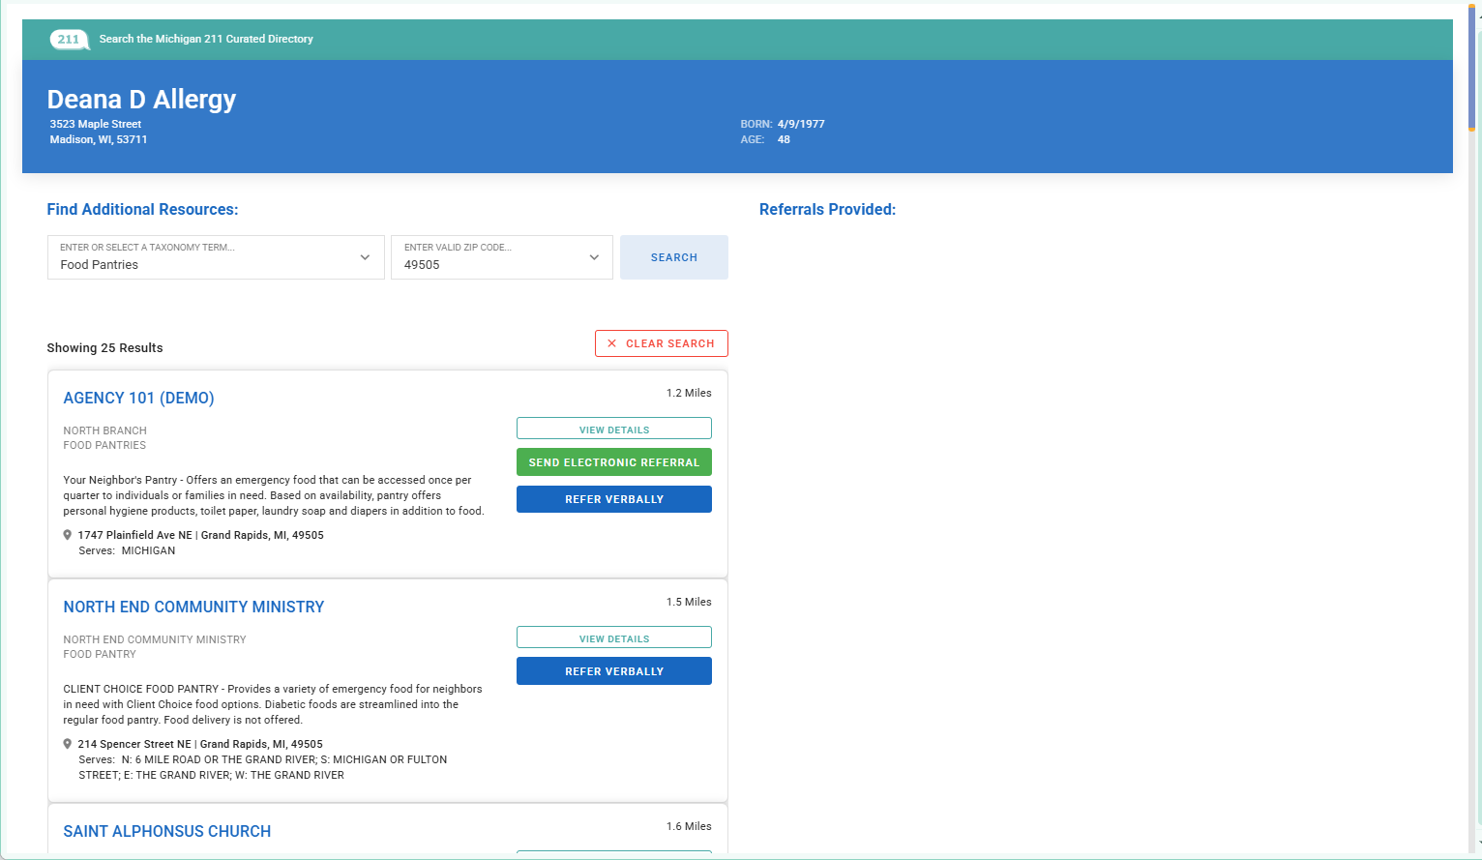
Task: Click the 211 speech bubble logo
Action: pos(69,40)
